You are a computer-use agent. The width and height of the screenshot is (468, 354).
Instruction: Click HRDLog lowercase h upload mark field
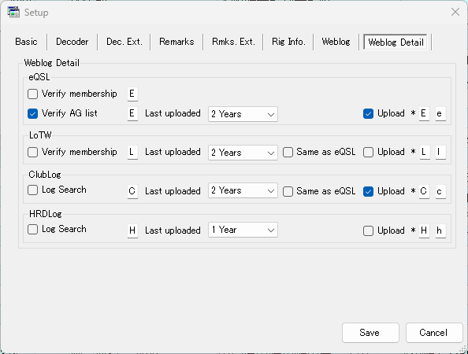click(x=440, y=230)
